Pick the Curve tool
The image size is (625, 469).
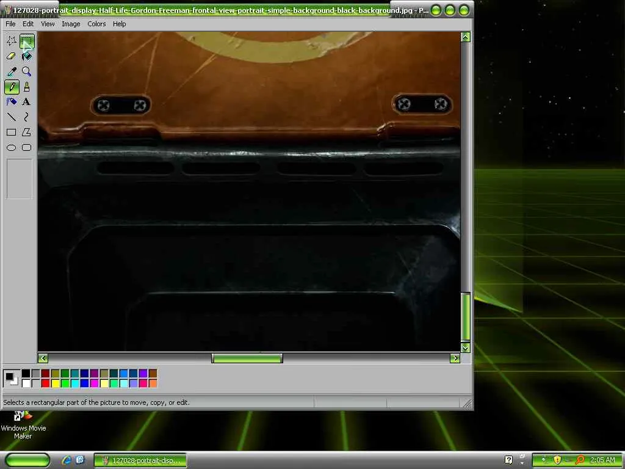27,117
